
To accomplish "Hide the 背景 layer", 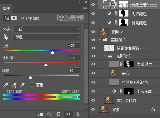I will coord(93,109).
